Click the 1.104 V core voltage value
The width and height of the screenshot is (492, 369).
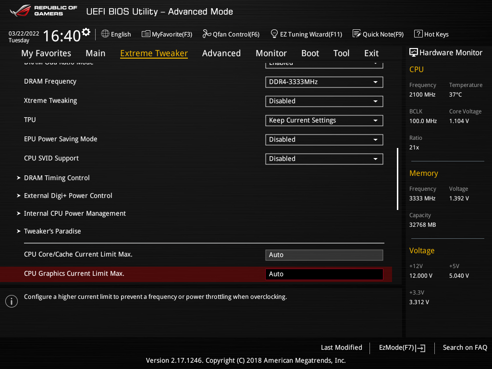coord(459,121)
